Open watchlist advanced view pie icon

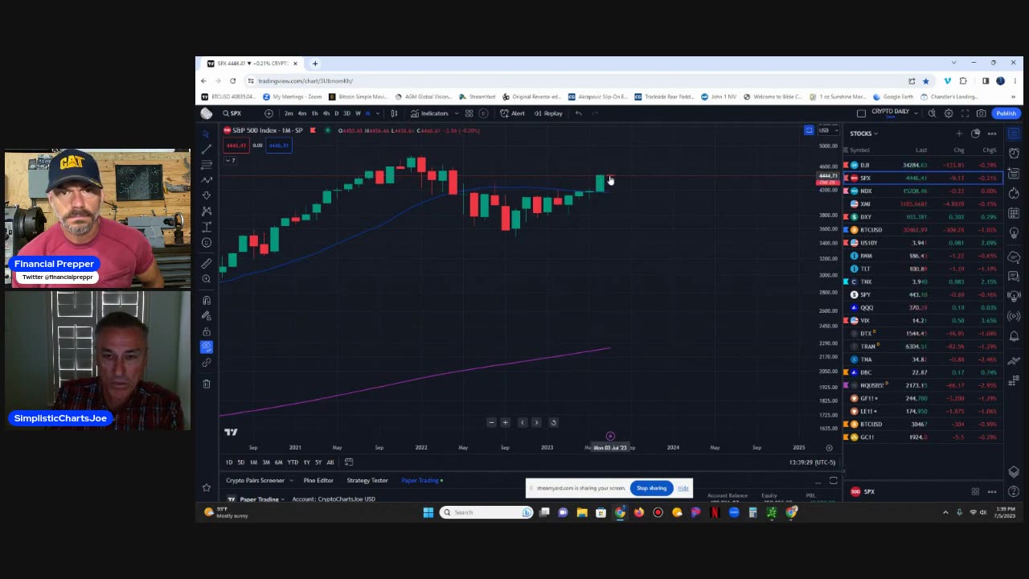click(975, 133)
